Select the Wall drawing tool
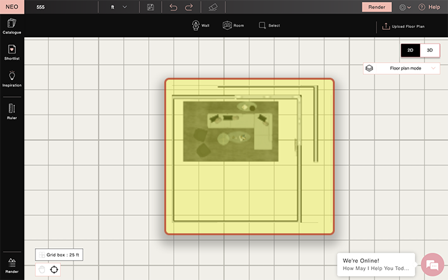Viewport: 448px width, 280px height. click(200, 26)
